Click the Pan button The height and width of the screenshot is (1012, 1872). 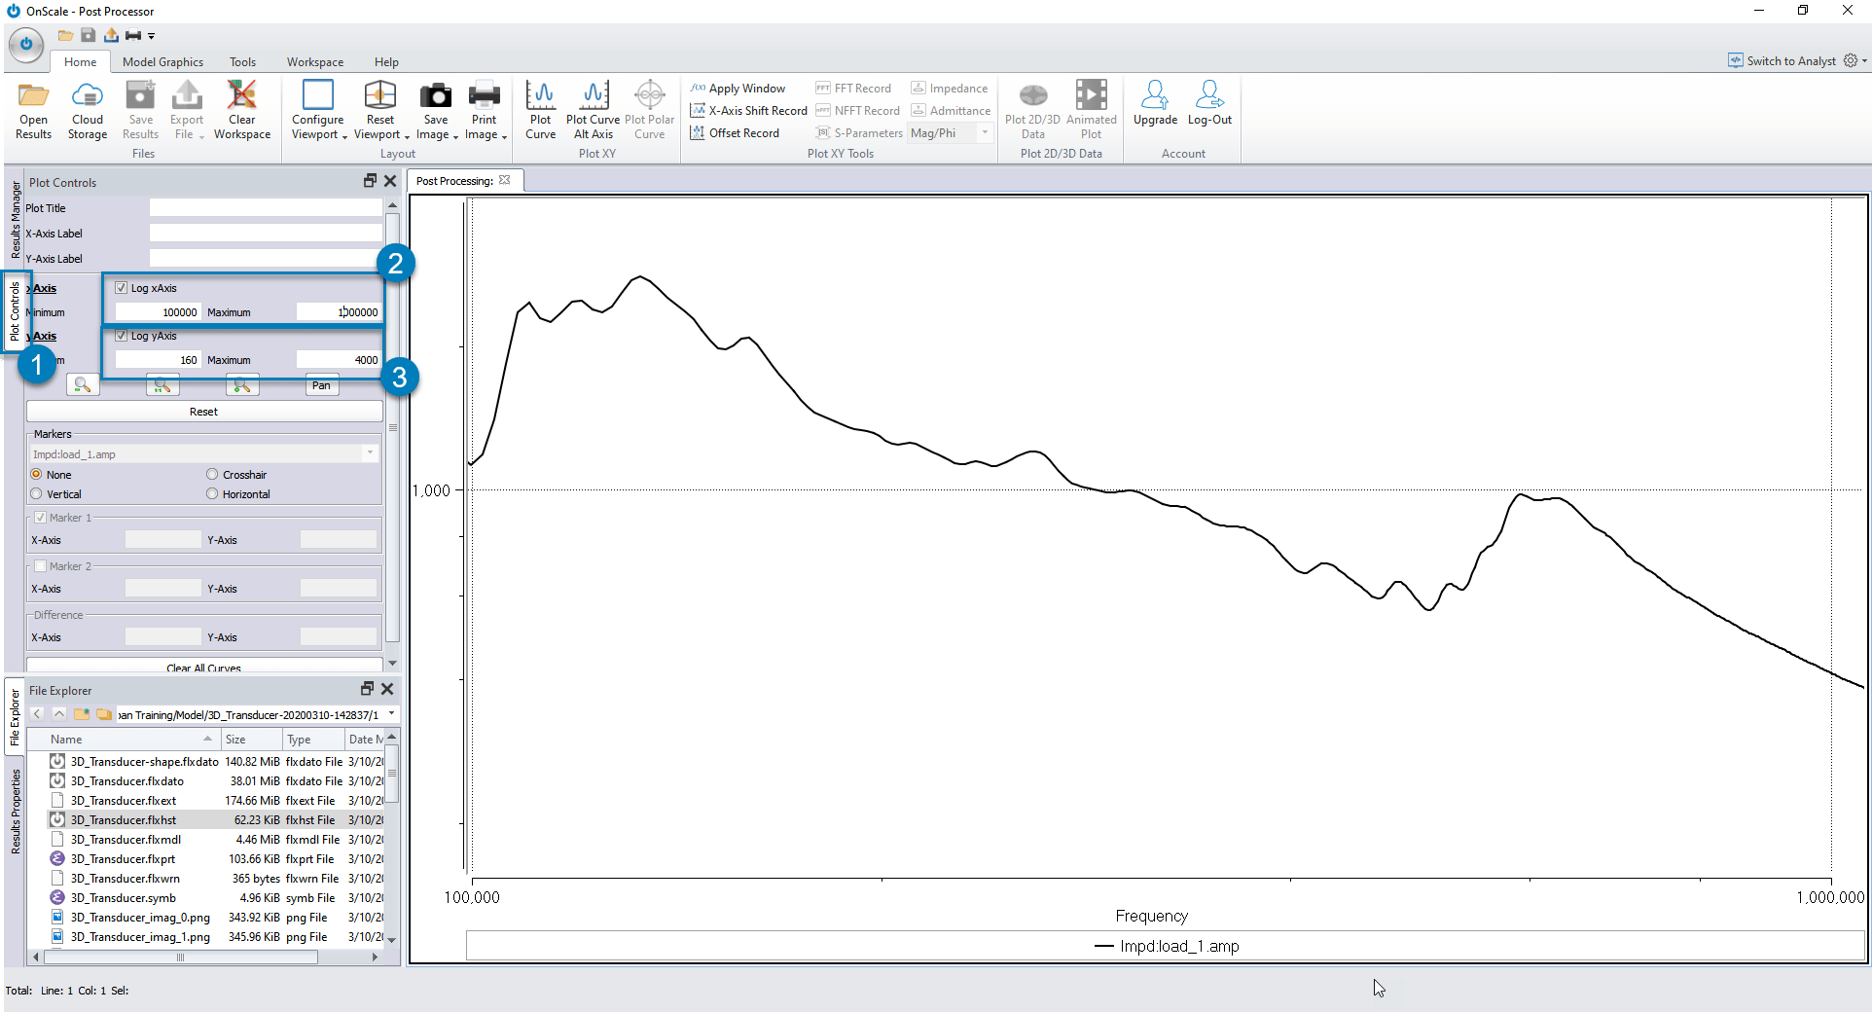click(321, 385)
